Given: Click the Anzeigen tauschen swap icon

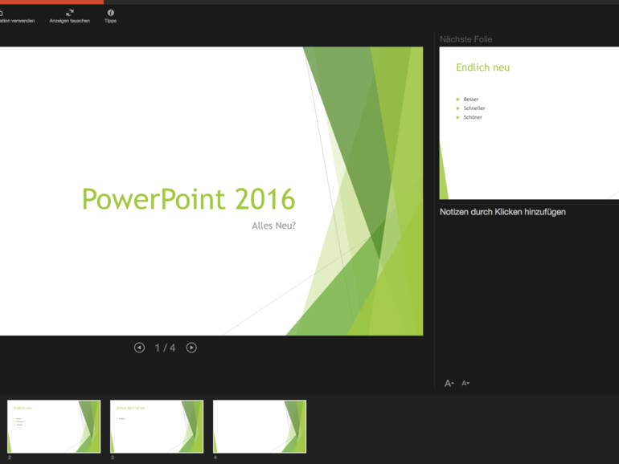Looking at the screenshot, I should [x=70, y=13].
